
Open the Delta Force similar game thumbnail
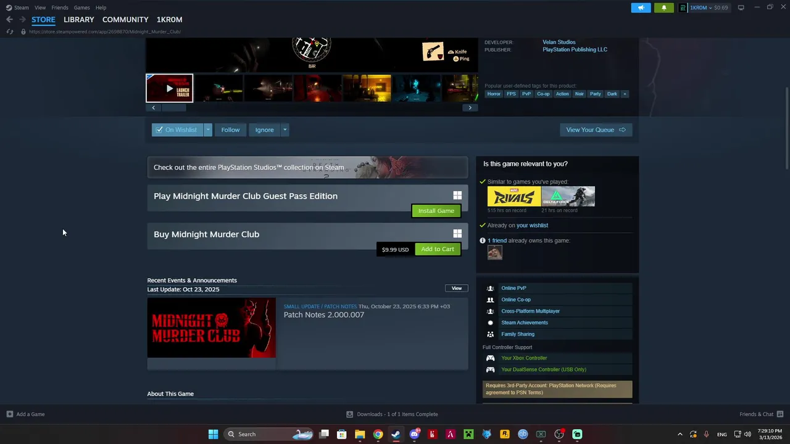568,197
